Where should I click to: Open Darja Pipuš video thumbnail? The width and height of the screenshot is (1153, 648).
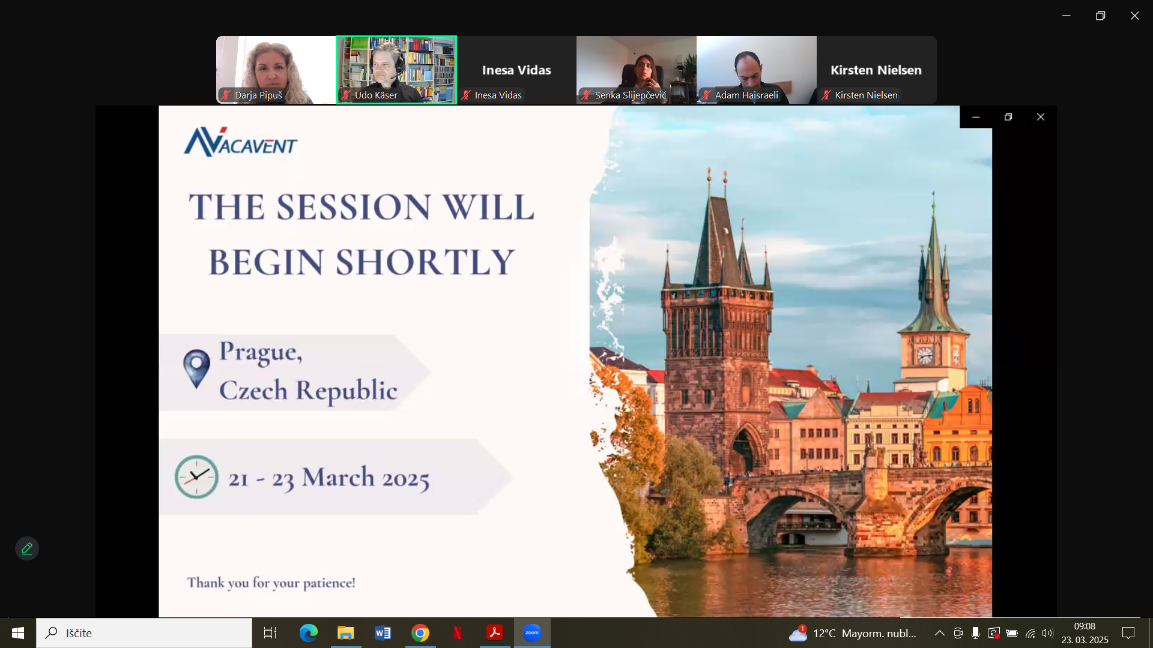(x=276, y=70)
